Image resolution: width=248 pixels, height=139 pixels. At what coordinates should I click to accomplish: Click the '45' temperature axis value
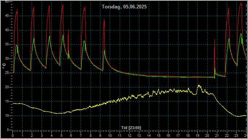click(x=7, y=16)
